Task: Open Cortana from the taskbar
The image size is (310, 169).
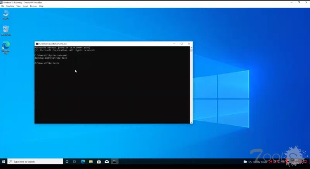Action: [67, 162]
